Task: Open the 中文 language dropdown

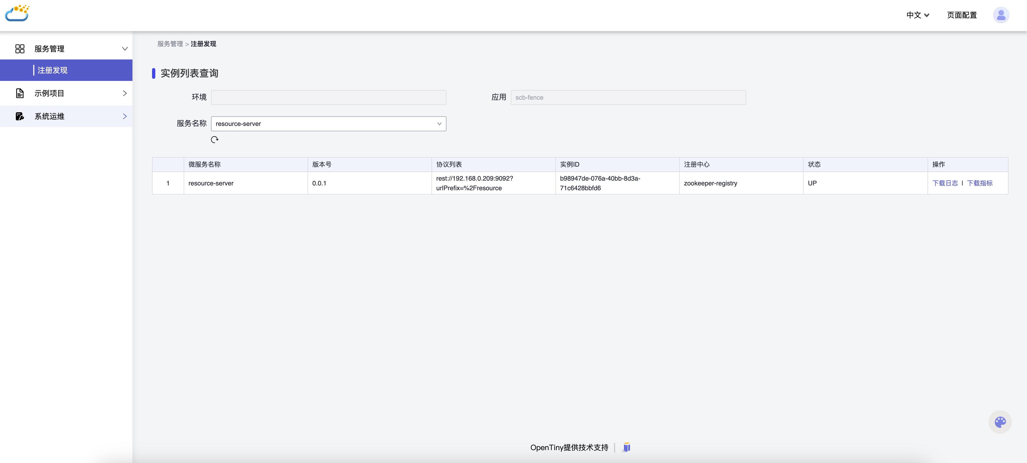Action: click(x=917, y=15)
